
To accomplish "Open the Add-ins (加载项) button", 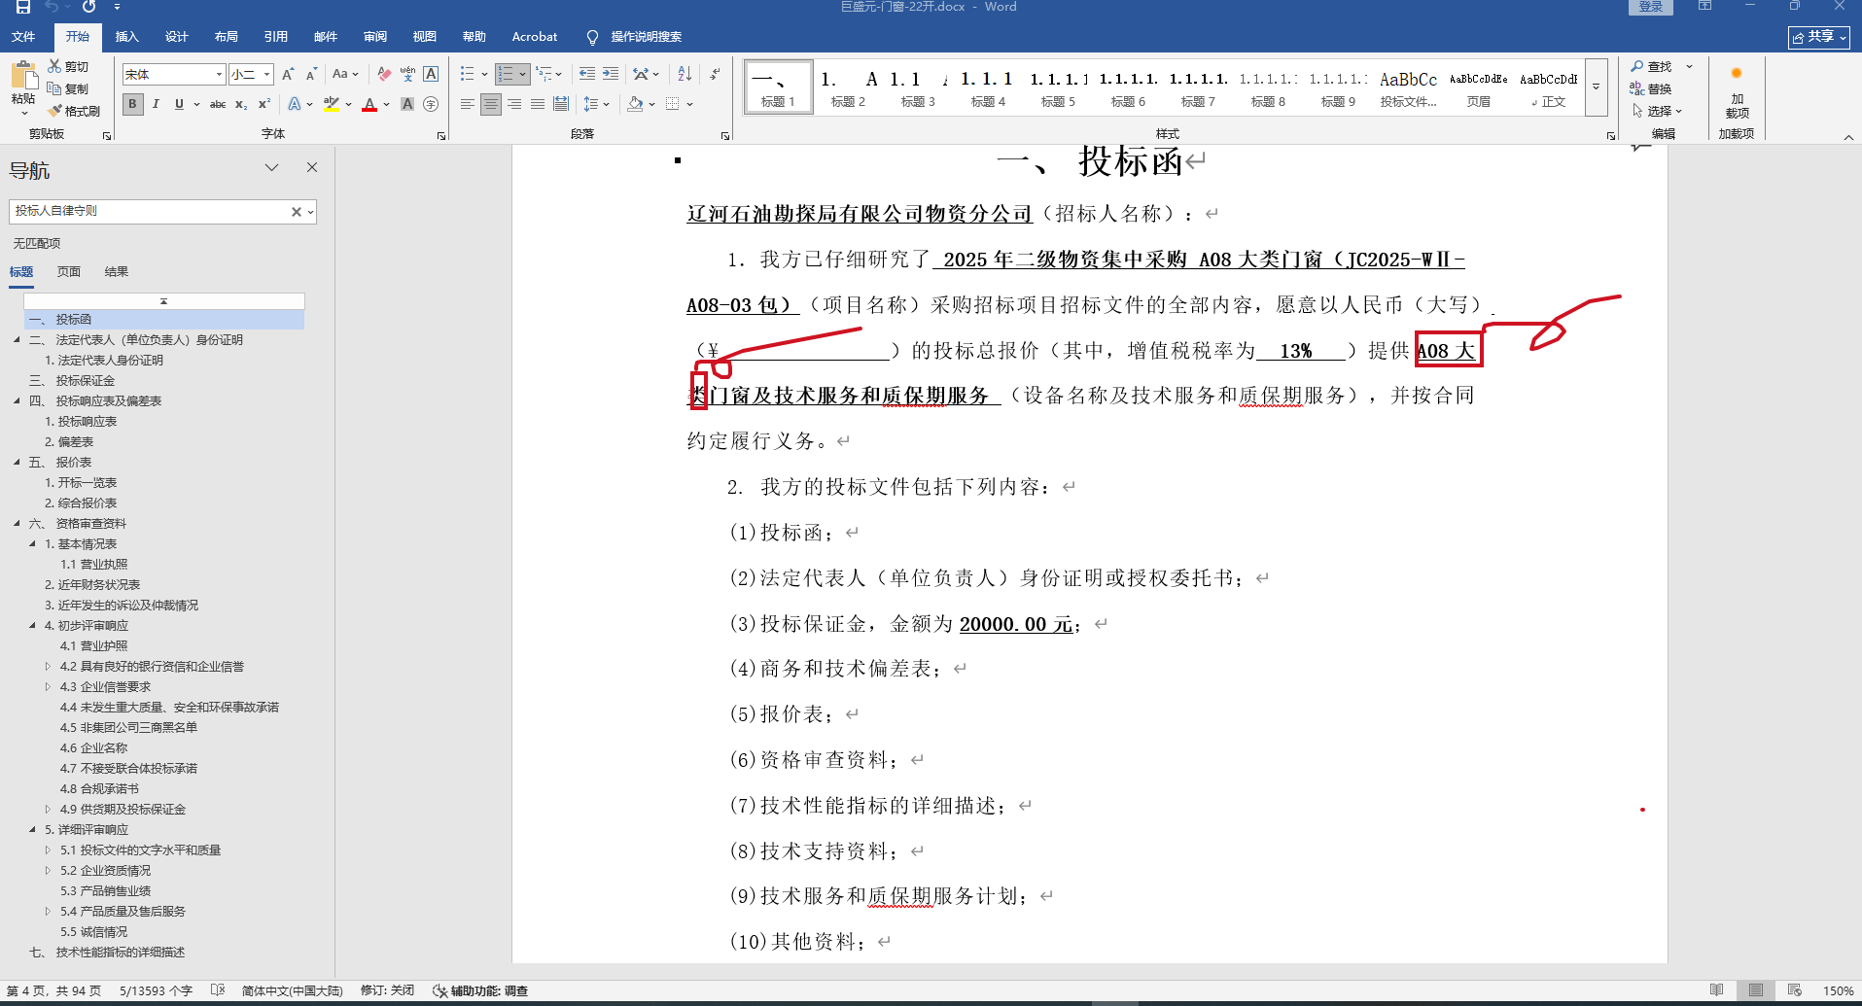I will click(x=1737, y=92).
